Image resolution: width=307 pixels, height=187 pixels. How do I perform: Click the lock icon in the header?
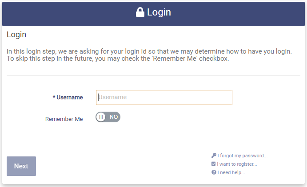pyautogui.click(x=140, y=12)
